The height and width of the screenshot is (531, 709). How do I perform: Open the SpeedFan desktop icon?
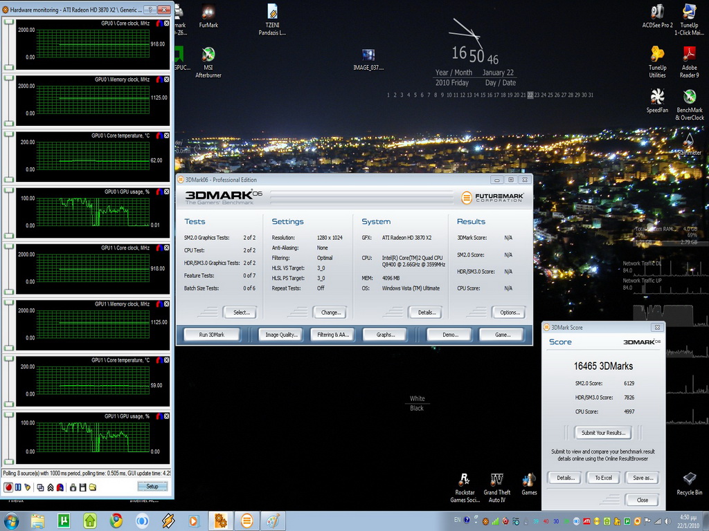click(x=657, y=101)
